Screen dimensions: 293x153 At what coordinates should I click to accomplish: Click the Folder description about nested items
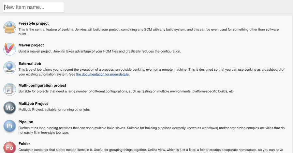151,150
